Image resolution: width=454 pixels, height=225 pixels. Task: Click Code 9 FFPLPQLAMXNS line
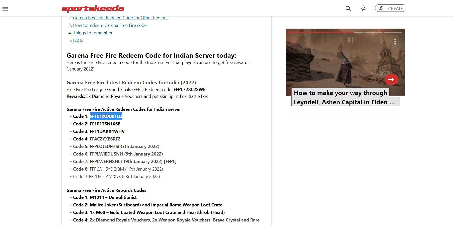(116, 177)
